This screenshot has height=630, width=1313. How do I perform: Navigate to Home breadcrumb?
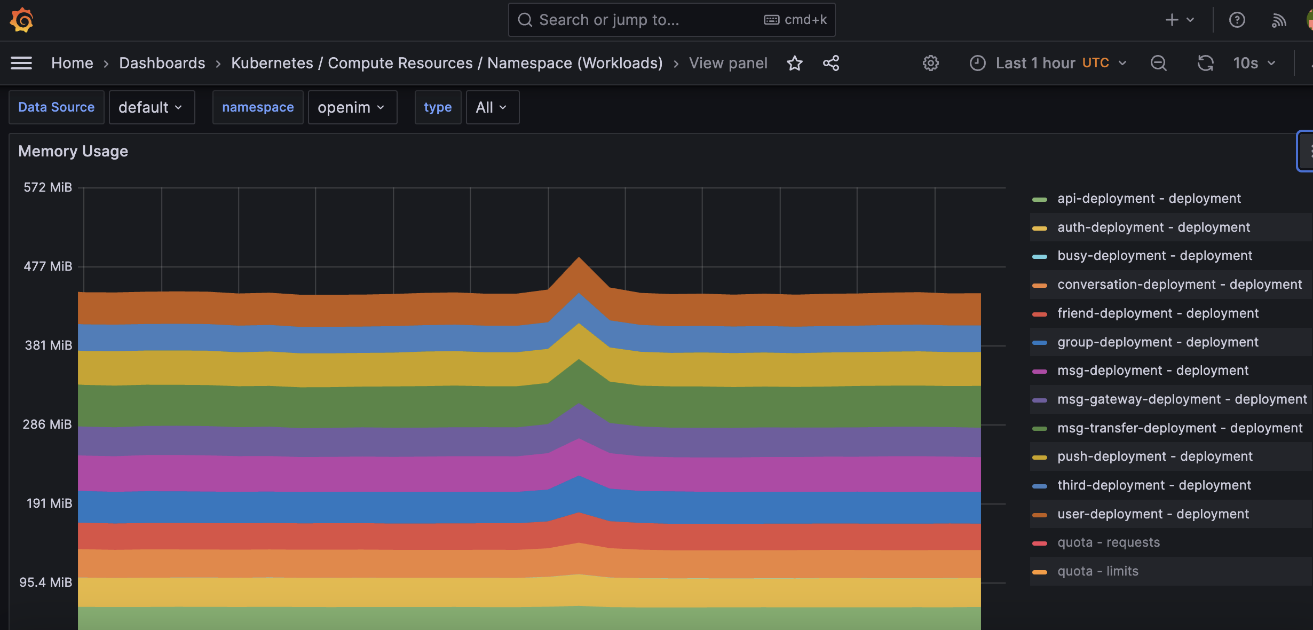(72, 63)
